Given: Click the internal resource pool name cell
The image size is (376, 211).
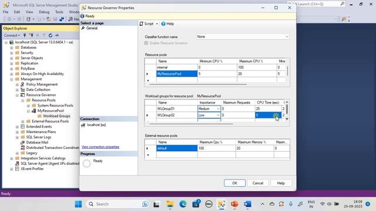Looking at the screenshot, I should [x=177, y=67].
